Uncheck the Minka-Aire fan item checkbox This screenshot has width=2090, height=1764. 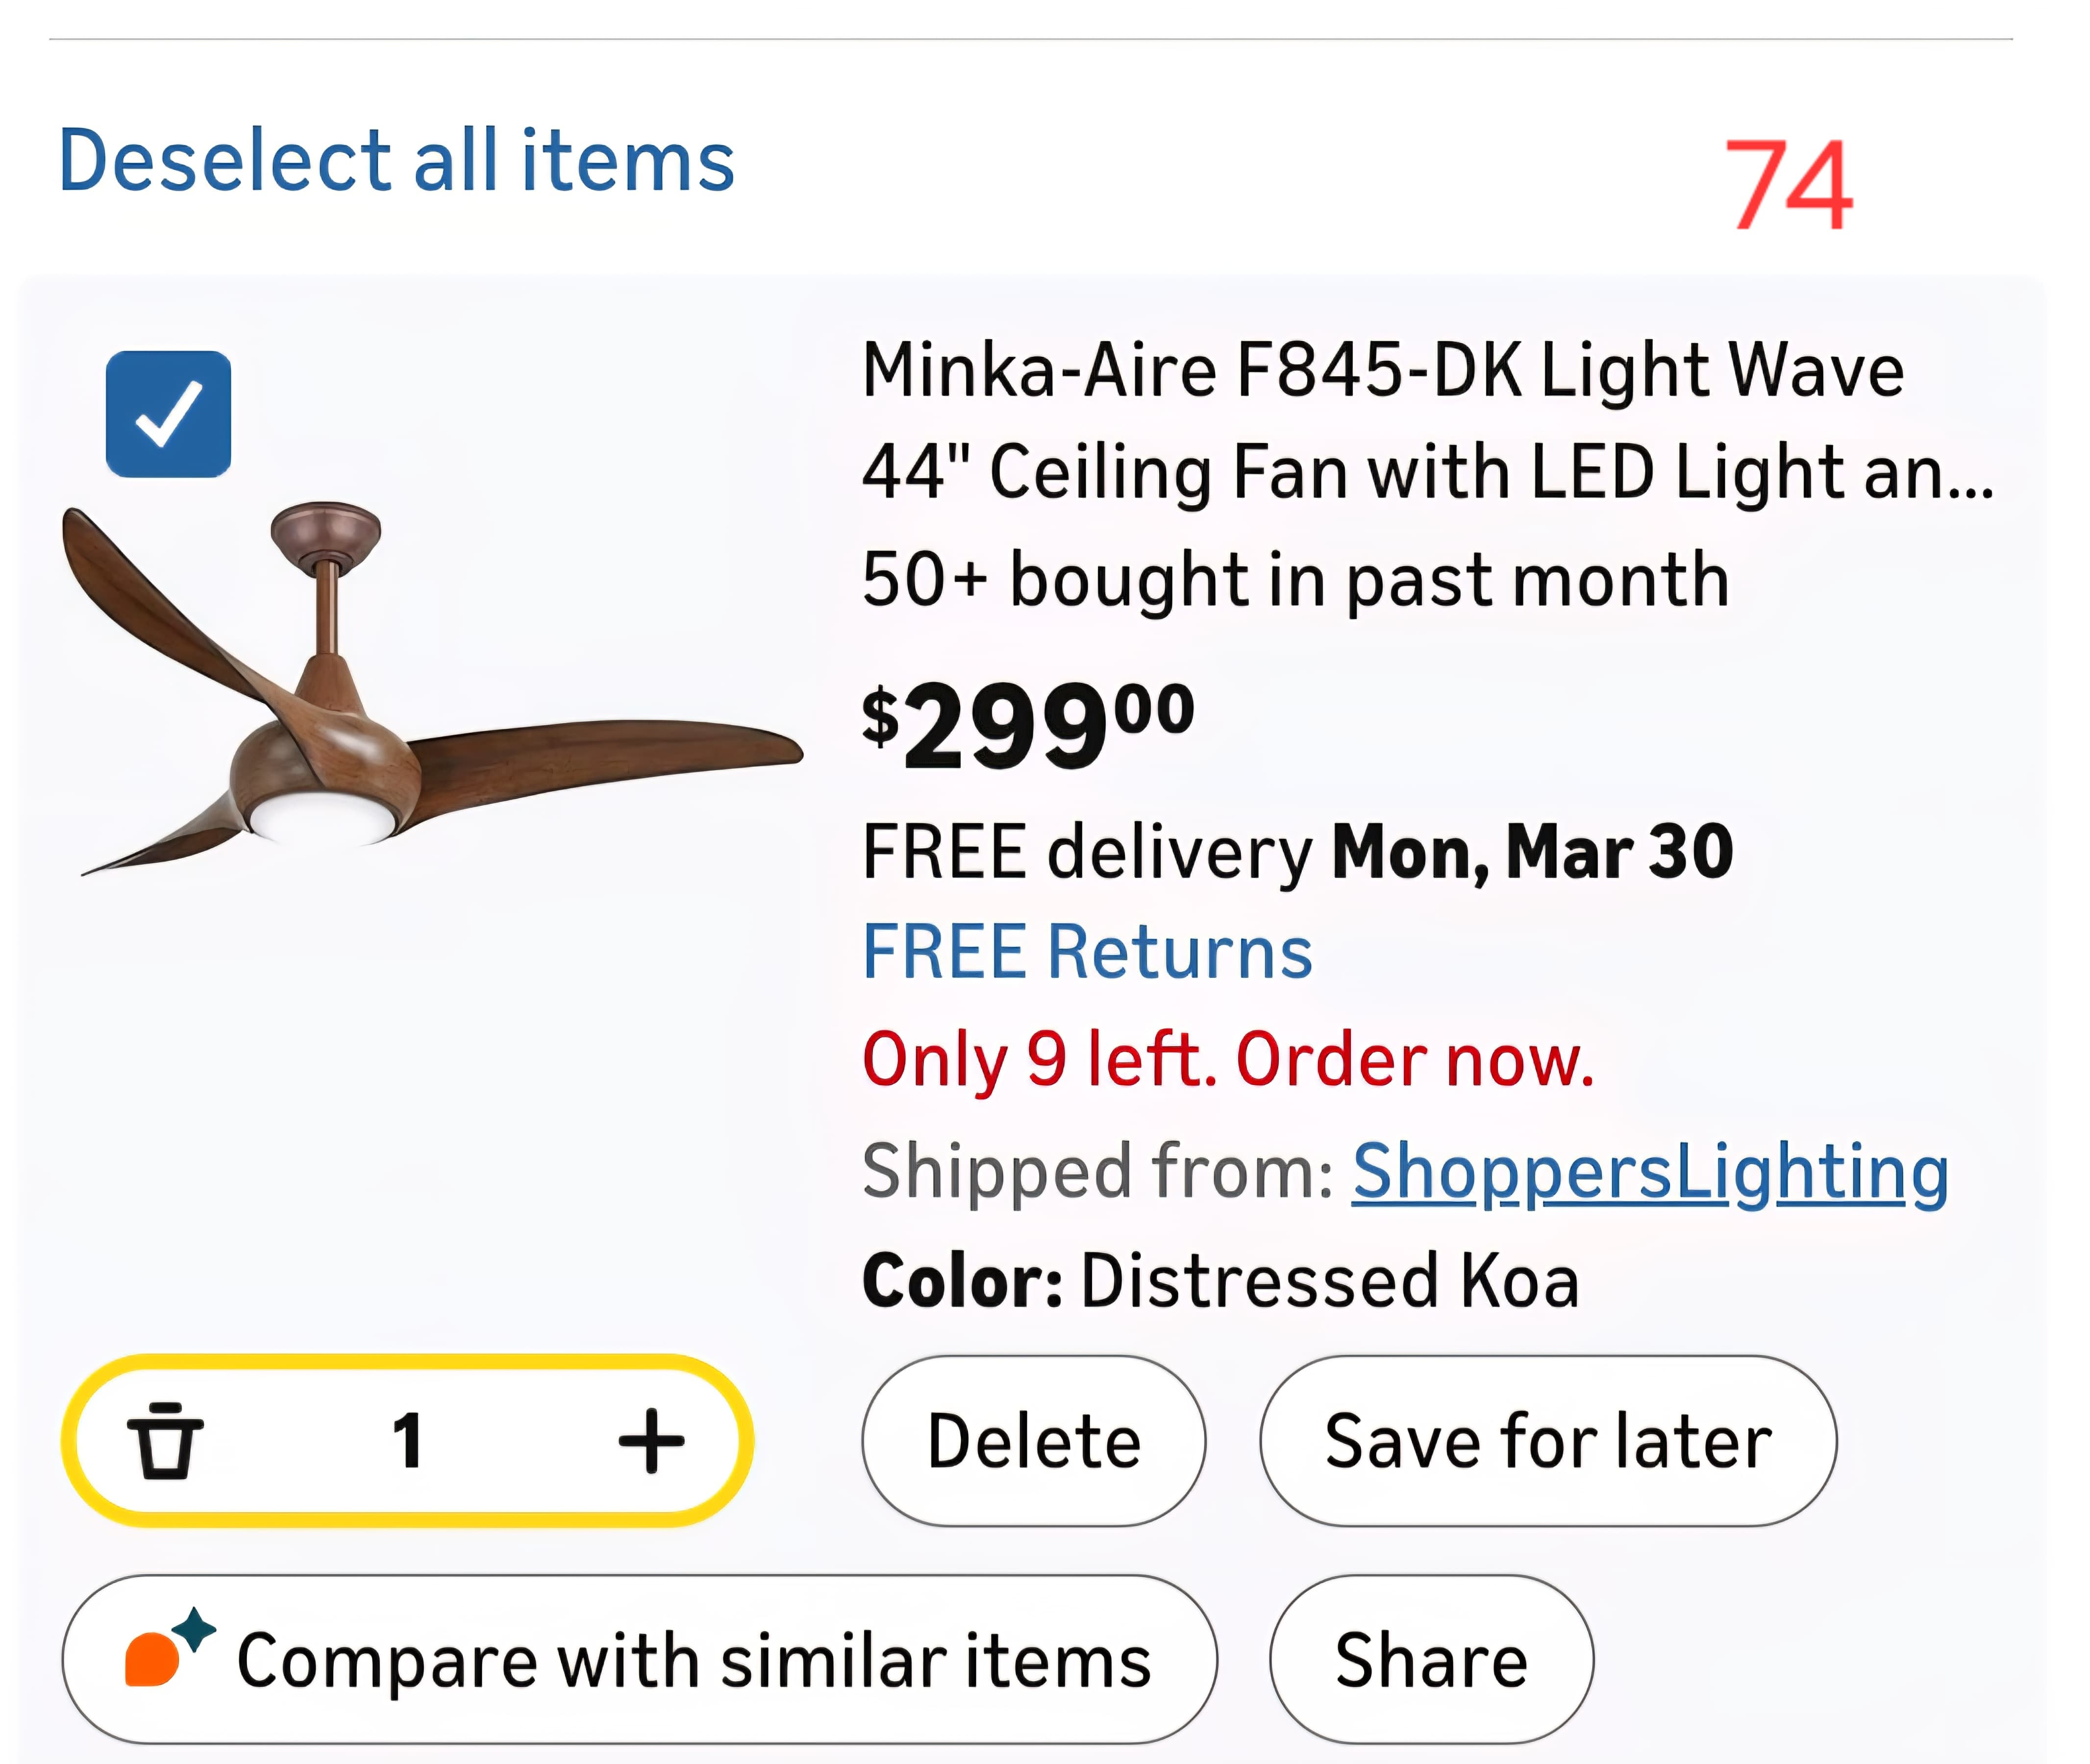point(168,414)
